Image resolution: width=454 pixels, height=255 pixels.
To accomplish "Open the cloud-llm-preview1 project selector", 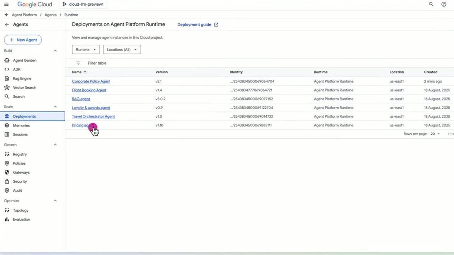I will [83, 4].
